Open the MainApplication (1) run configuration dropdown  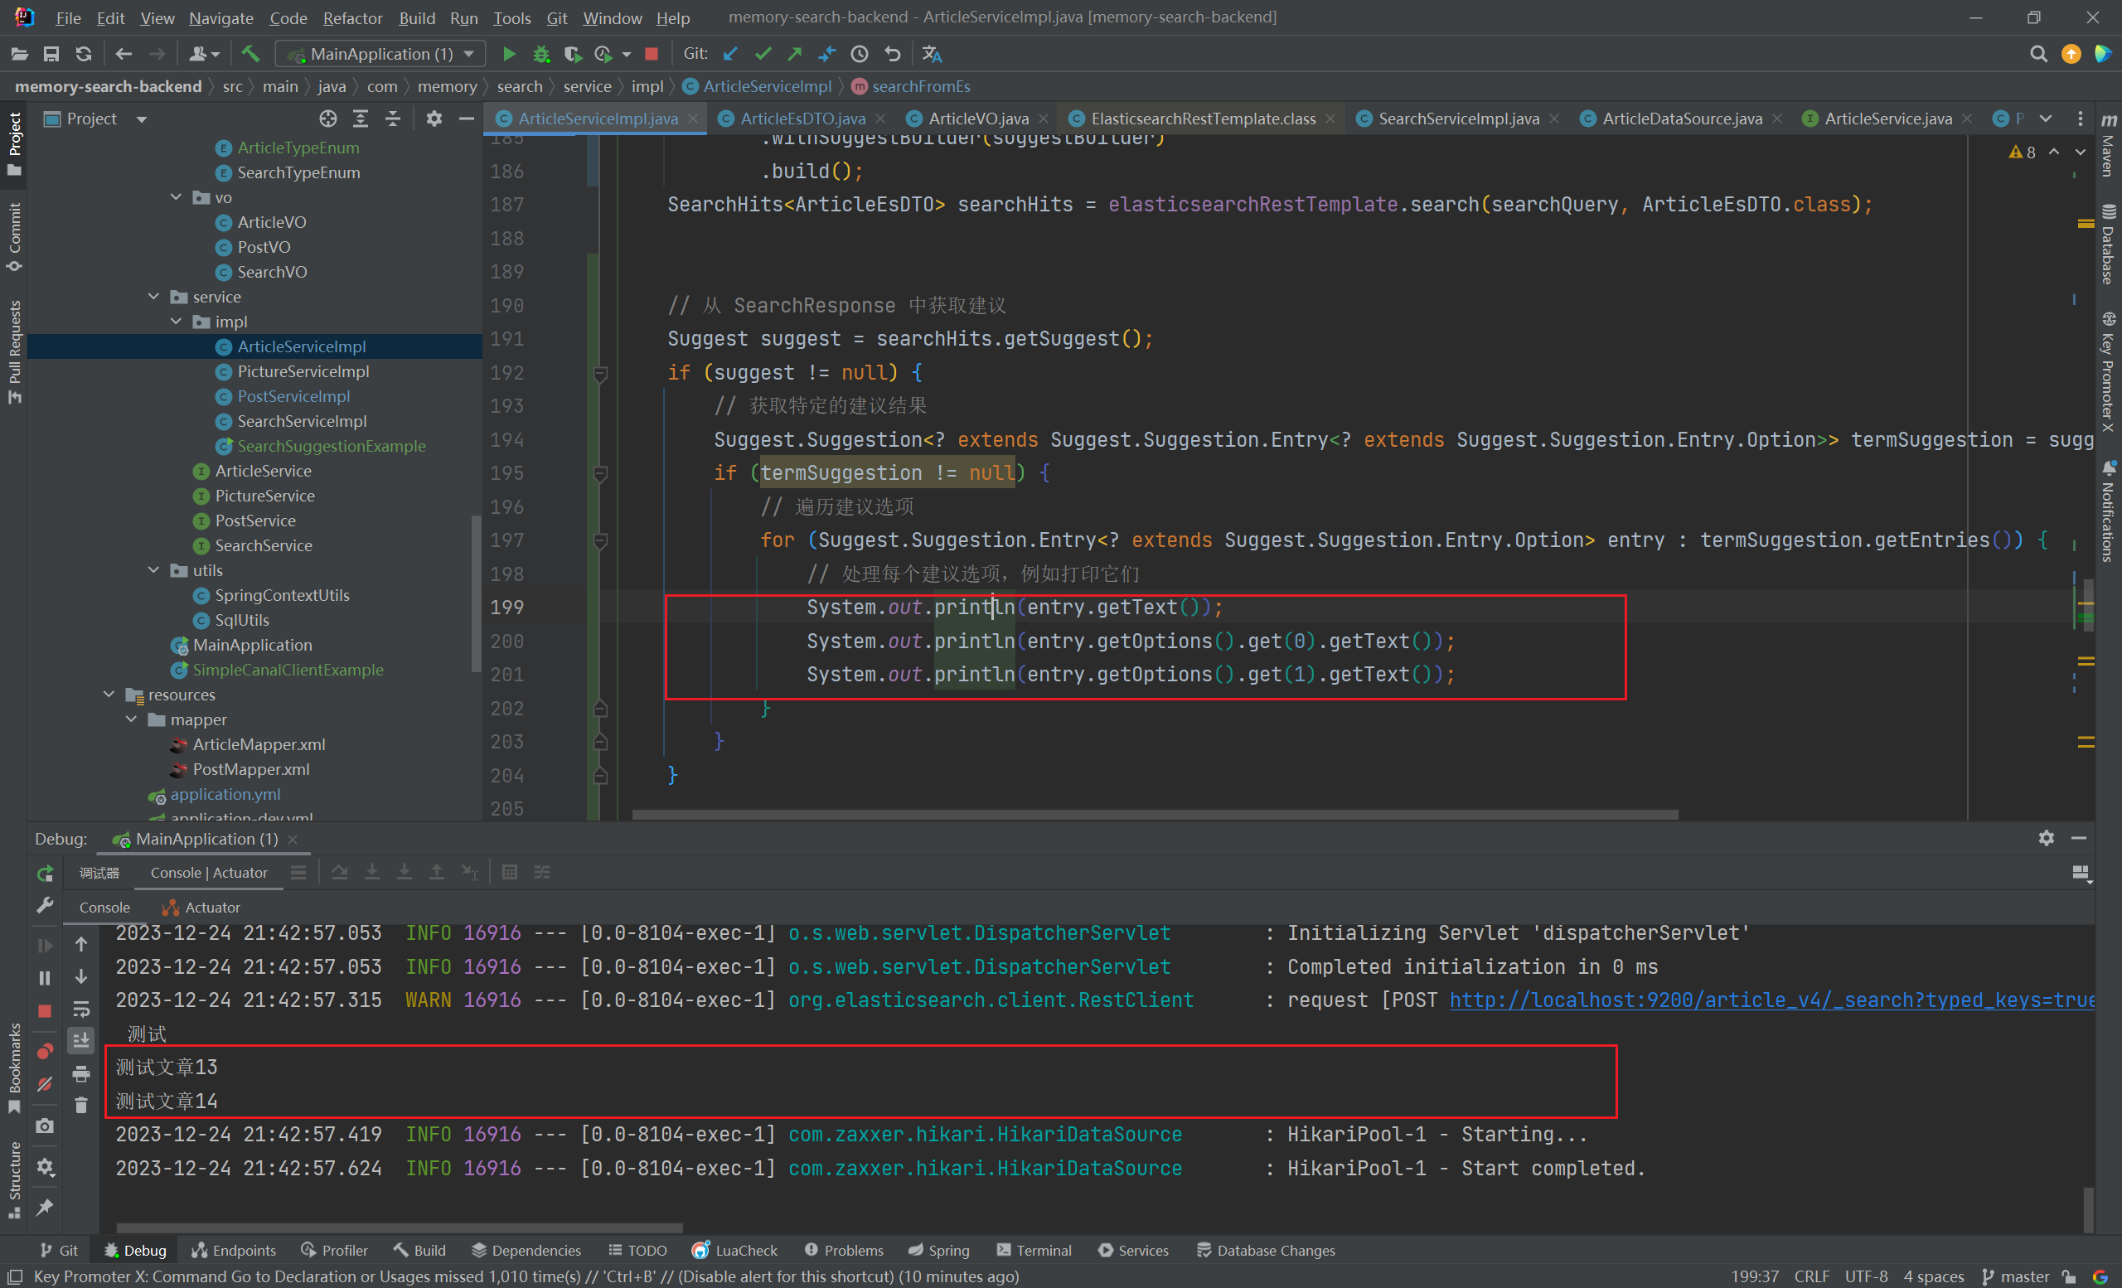(380, 54)
